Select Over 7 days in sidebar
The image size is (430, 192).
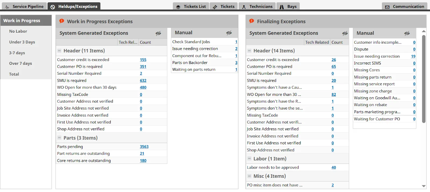click(x=20, y=63)
